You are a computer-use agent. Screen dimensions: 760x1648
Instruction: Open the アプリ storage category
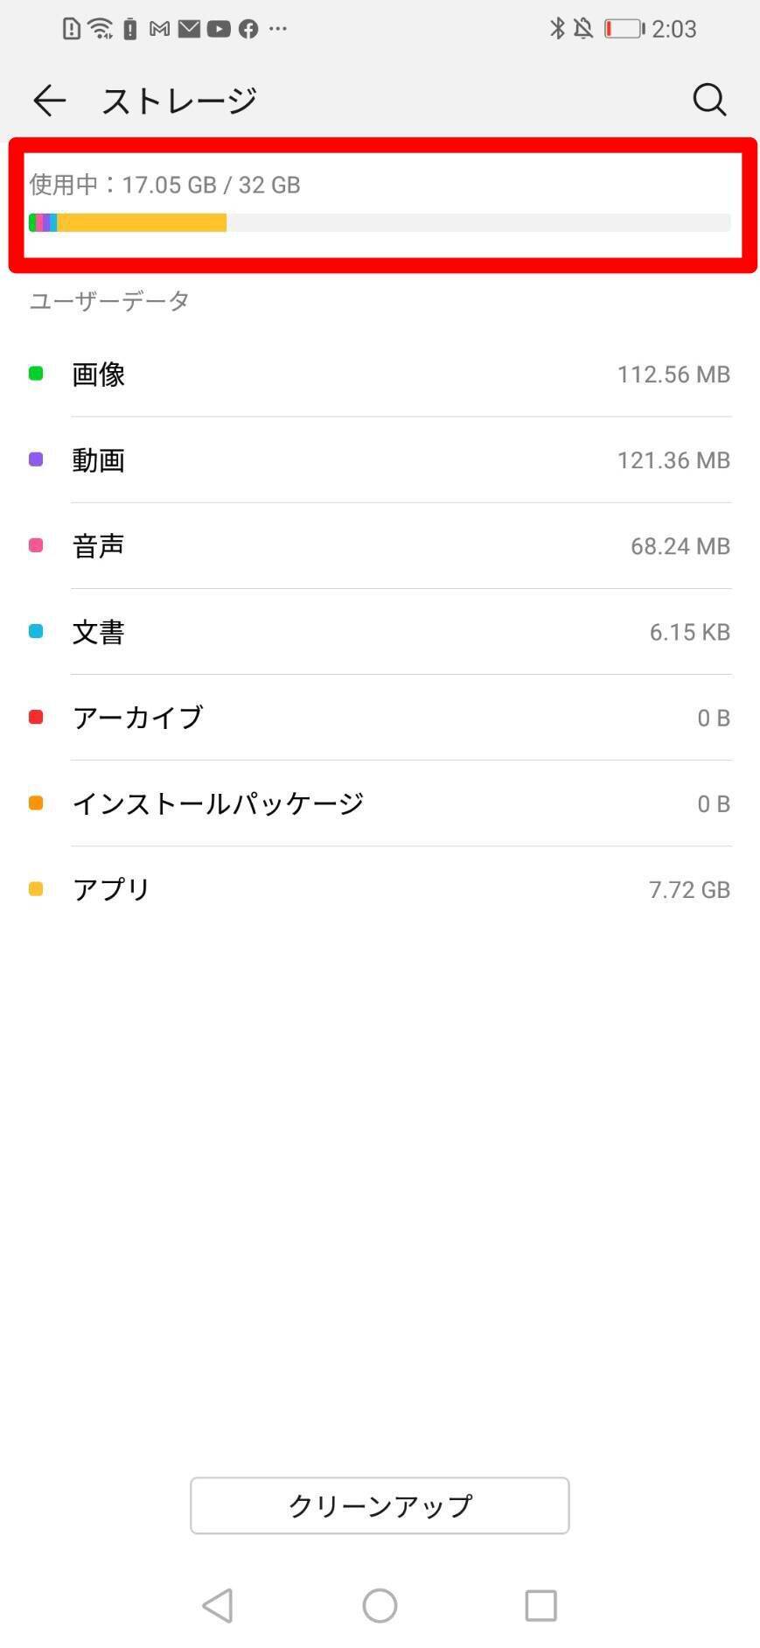(380, 889)
